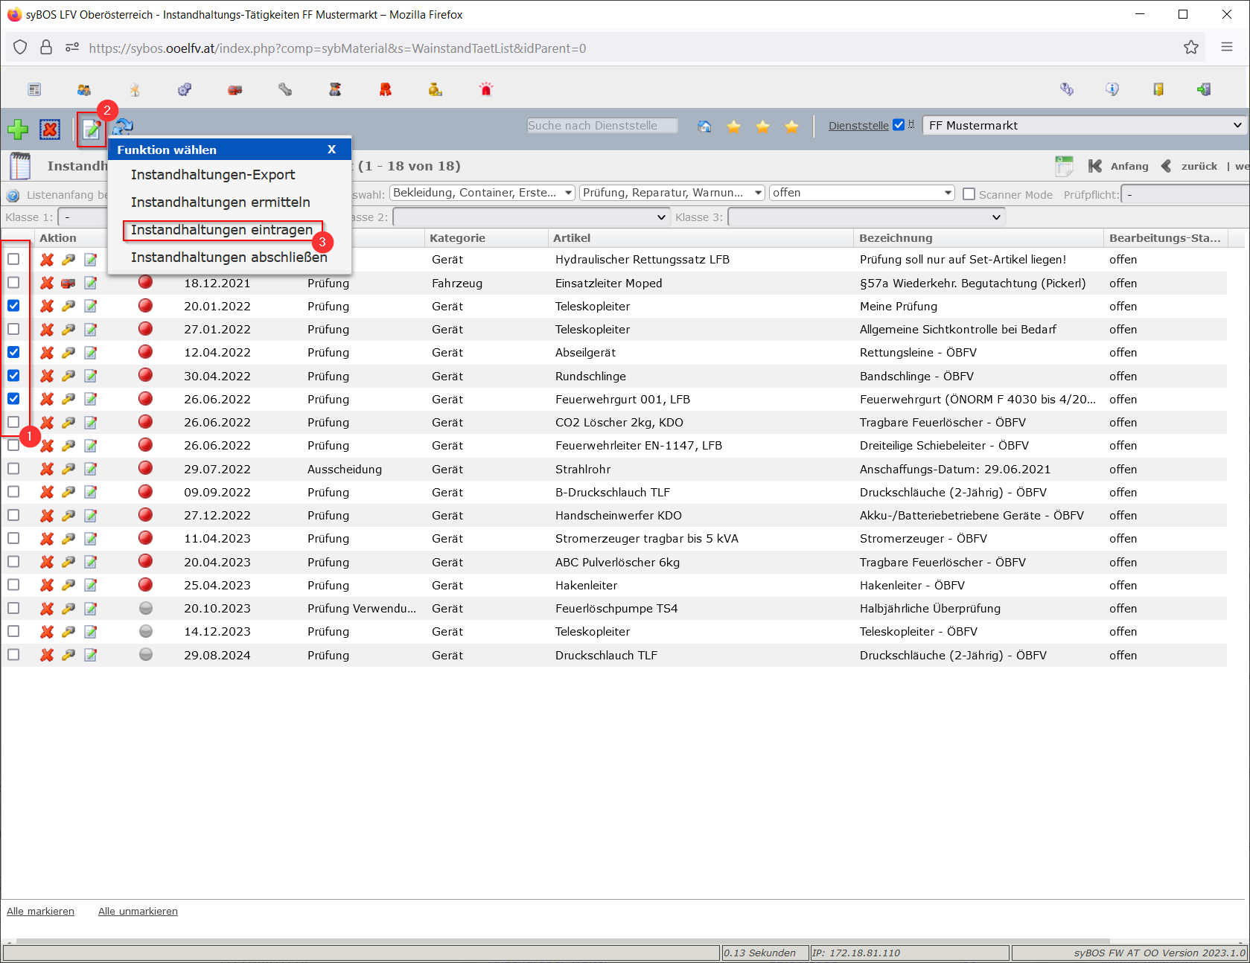Image resolution: width=1250 pixels, height=963 pixels.
Task: Uncheck the Rundschlinge row checkbox
Action: click(x=13, y=376)
